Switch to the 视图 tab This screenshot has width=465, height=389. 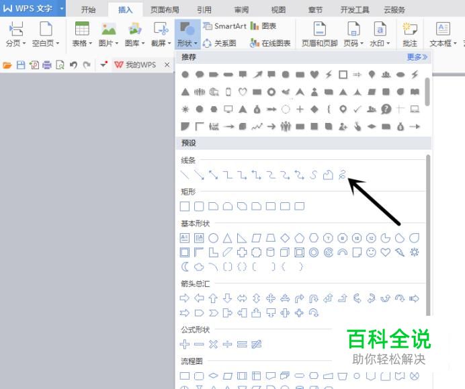278,10
